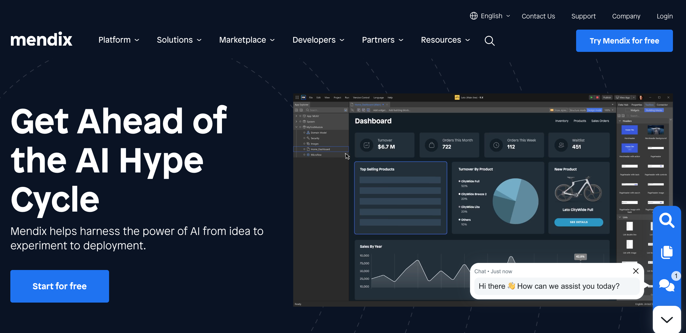Click Try Mendix for free button
This screenshot has height=333, width=686.
tap(624, 41)
